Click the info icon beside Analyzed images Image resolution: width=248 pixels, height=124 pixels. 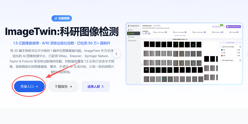click(240, 60)
